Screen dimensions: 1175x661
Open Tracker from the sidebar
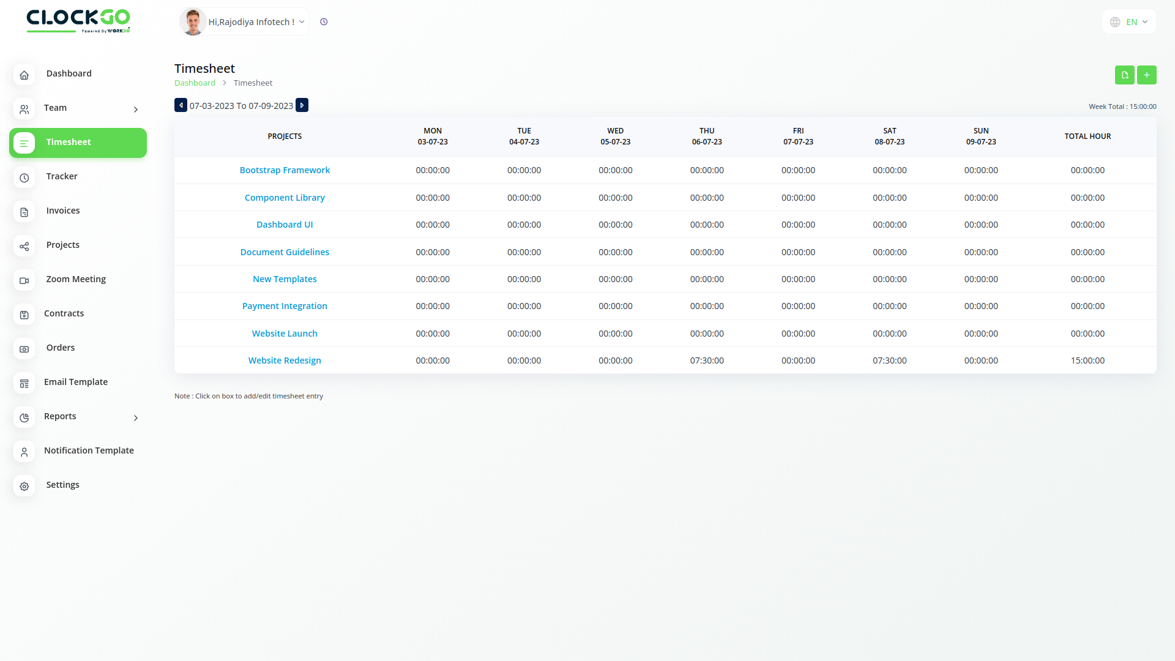62,176
